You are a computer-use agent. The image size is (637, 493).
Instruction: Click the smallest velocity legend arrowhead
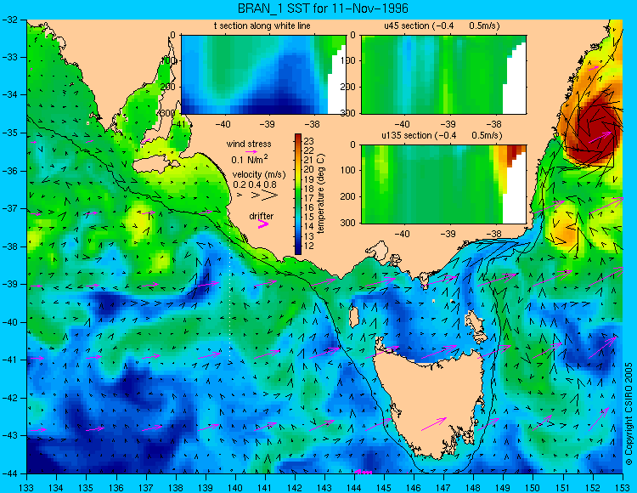pos(240,195)
